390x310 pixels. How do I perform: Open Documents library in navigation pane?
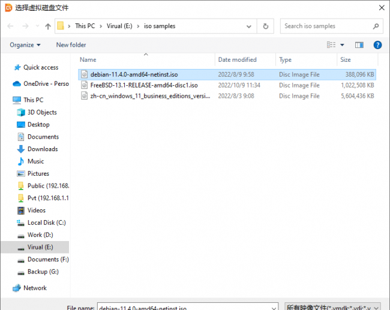(x=43, y=137)
